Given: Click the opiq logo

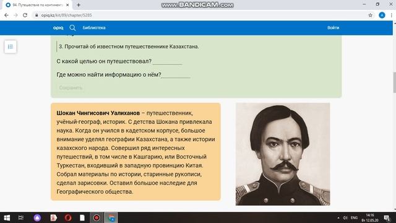Looking at the screenshot, I should click(58, 28).
